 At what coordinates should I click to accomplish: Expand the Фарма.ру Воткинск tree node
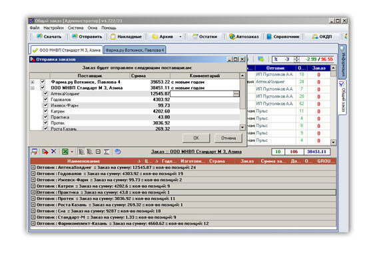(x=33, y=83)
